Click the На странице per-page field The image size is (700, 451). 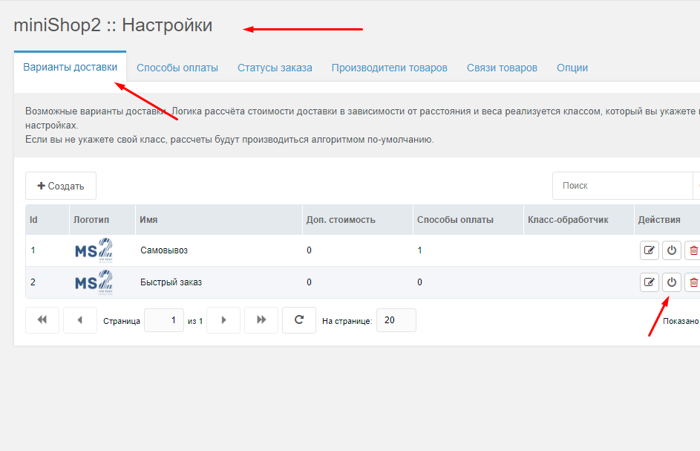[x=396, y=320]
